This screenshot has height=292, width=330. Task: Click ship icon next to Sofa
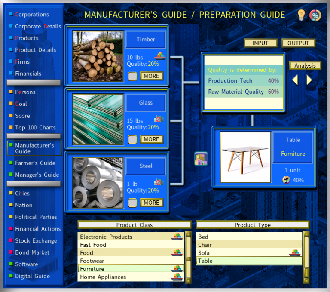click(x=295, y=252)
